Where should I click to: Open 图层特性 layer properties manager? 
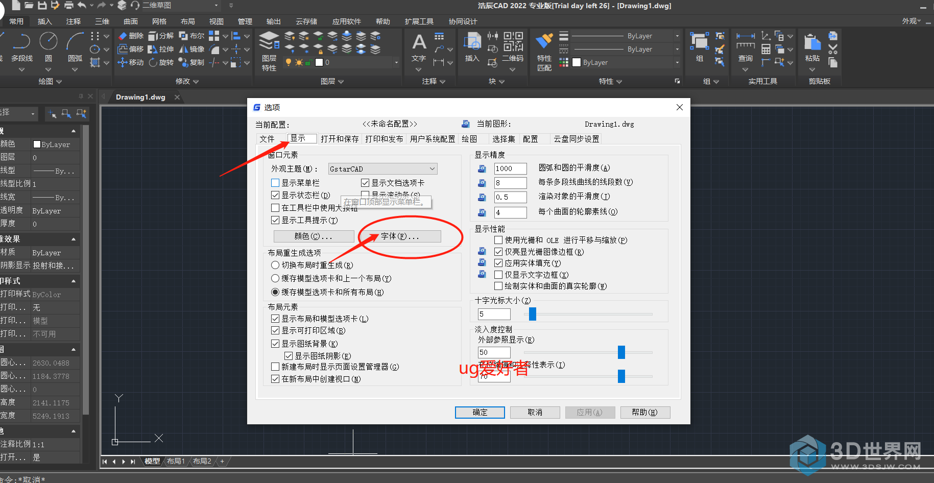click(269, 51)
